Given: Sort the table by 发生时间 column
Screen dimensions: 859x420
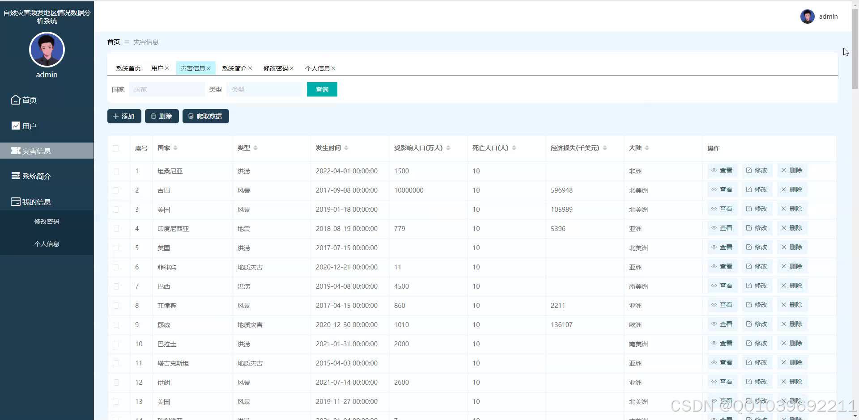Looking at the screenshot, I should point(346,148).
